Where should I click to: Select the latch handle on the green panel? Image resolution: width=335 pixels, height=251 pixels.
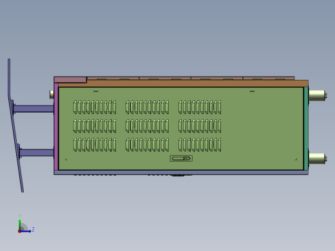(x=181, y=158)
